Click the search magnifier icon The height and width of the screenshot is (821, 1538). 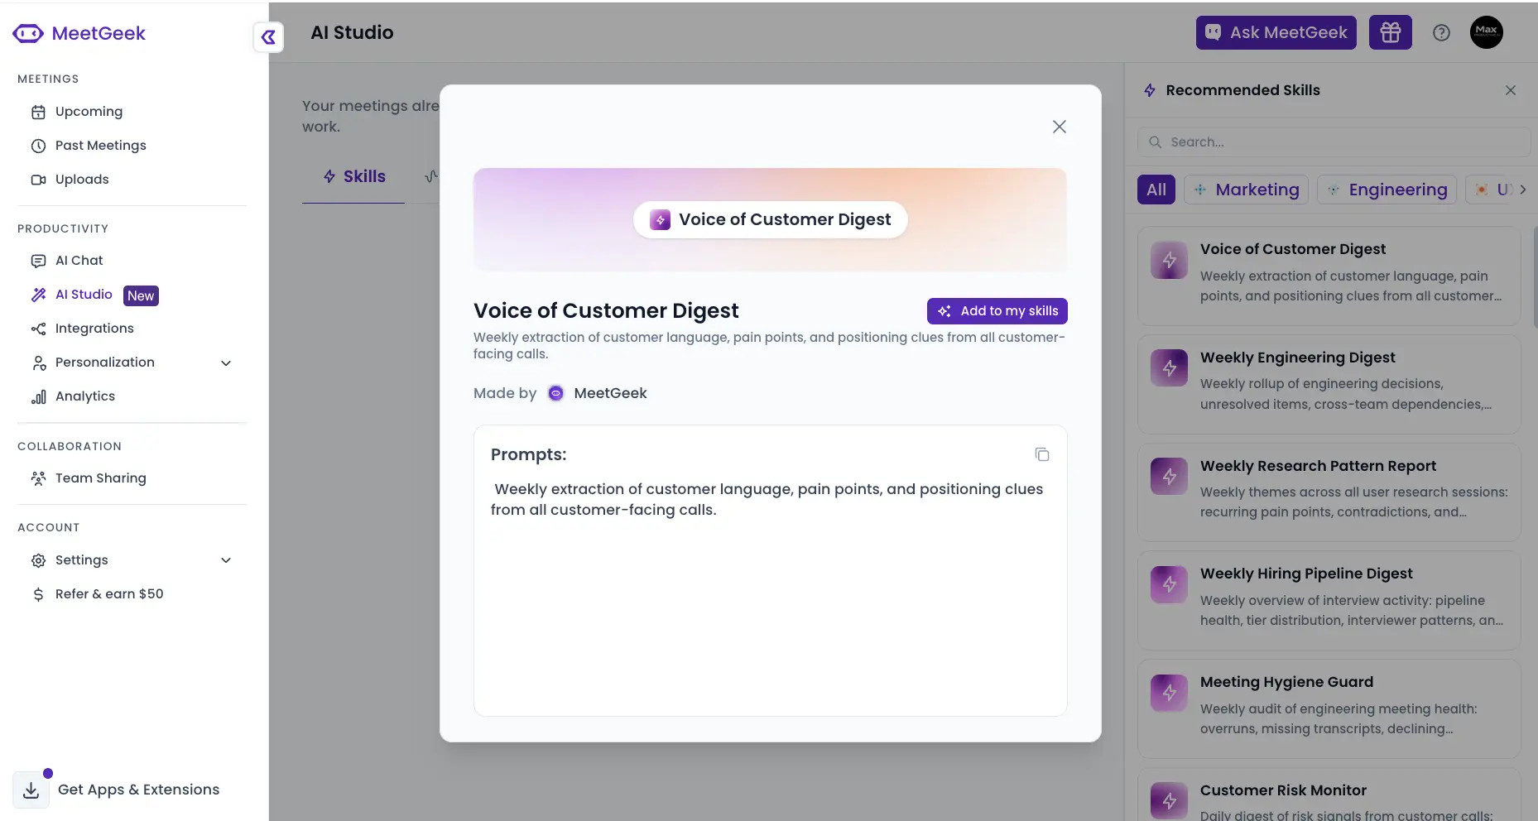coord(1155,142)
